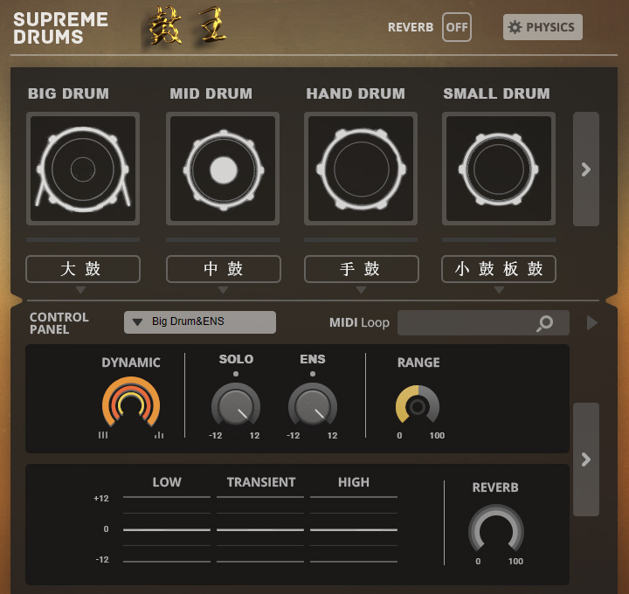
Task: Toggle the ENS indicator dot
Action: [313, 374]
